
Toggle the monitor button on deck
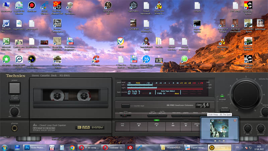pyautogui.click(x=224, y=111)
